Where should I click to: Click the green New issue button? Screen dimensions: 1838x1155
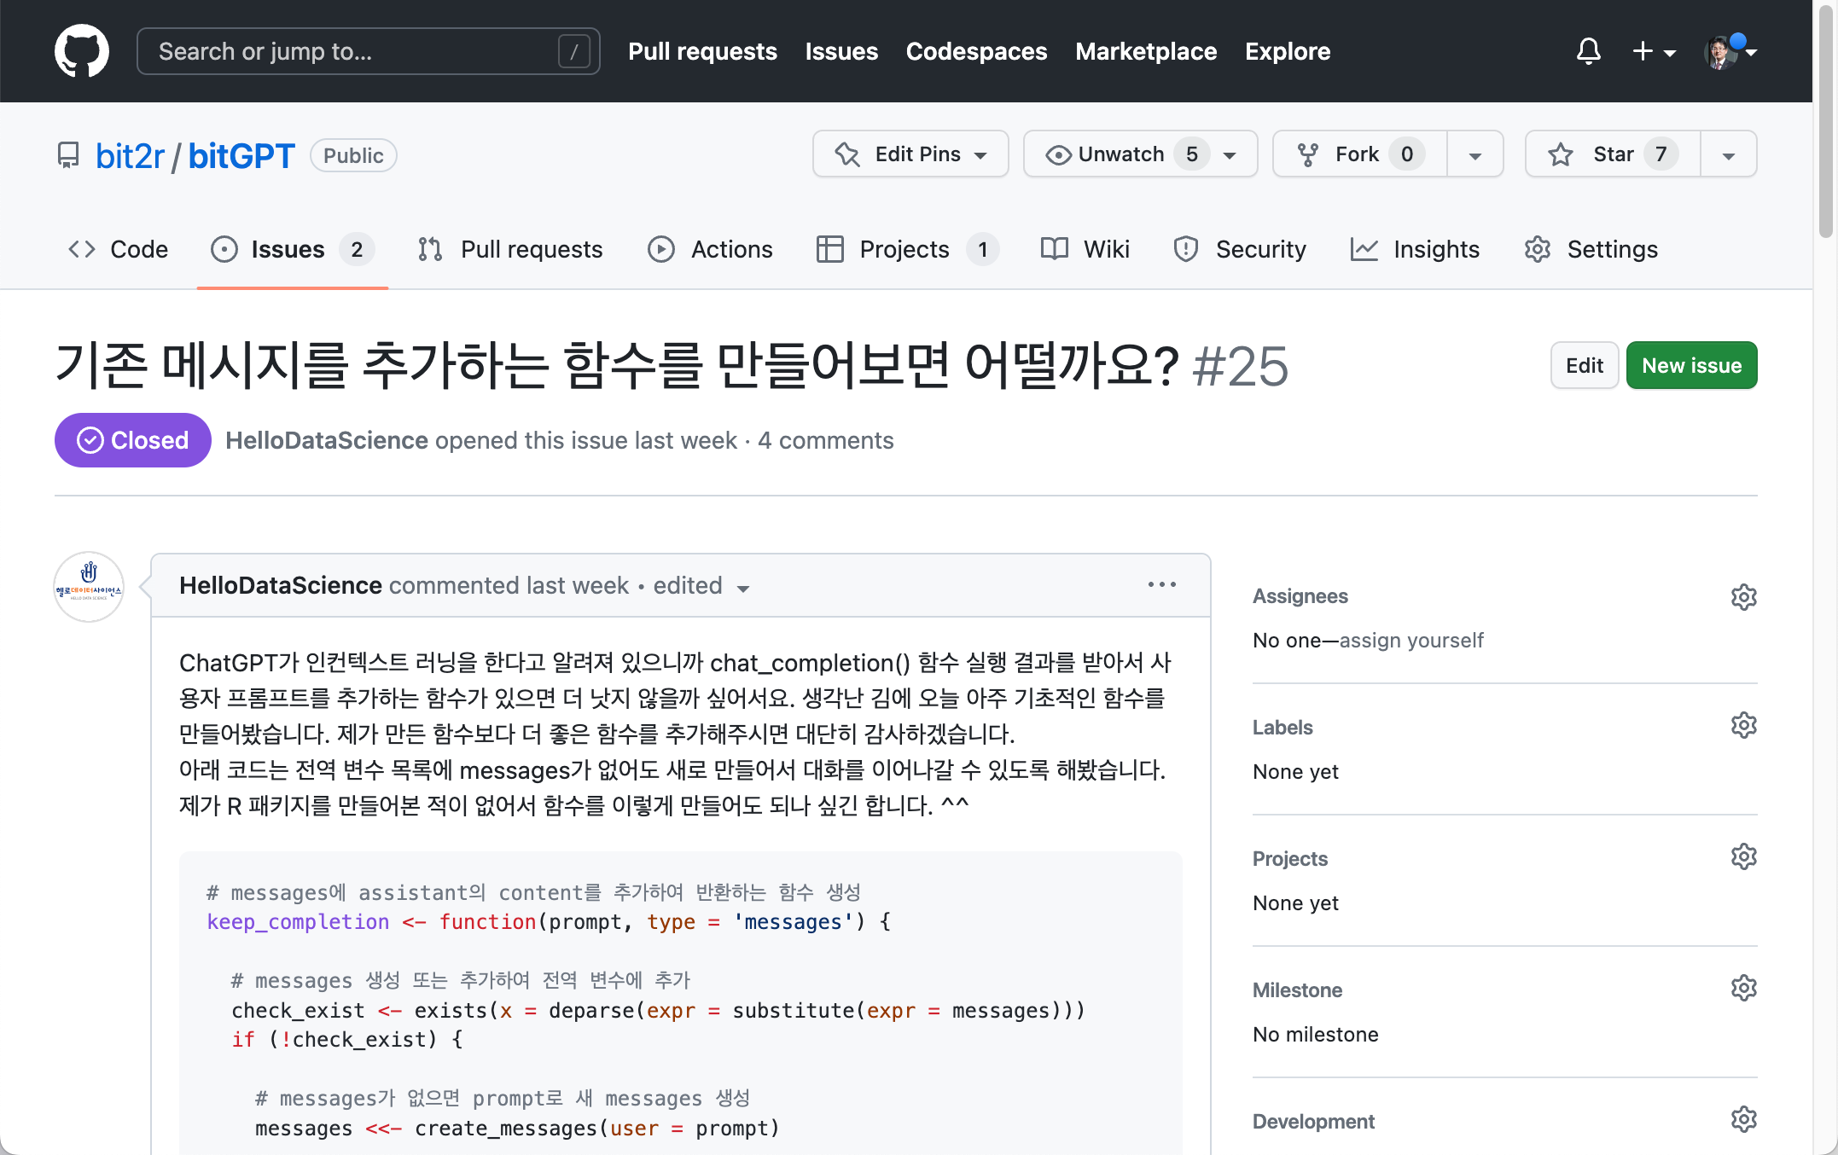tap(1691, 365)
